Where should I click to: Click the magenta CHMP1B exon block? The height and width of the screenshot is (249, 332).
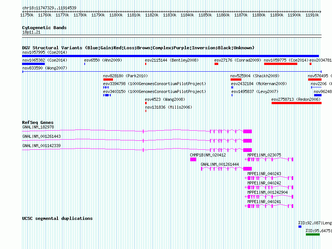click(193, 159)
